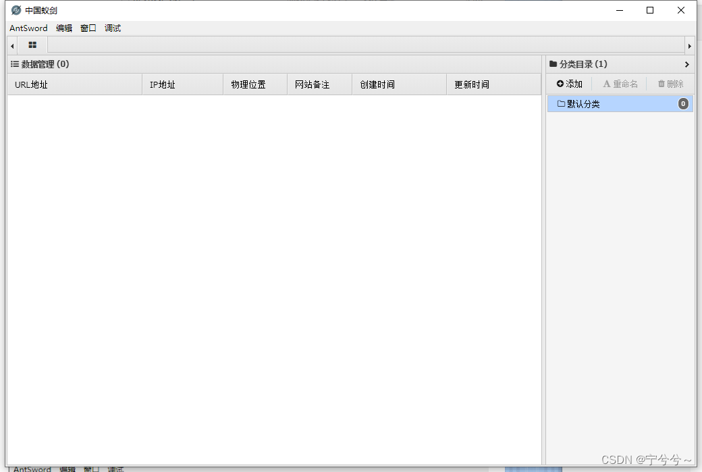The height and width of the screenshot is (472, 702).
Task: Click the 分类目录 folder icon
Action: pos(553,64)
